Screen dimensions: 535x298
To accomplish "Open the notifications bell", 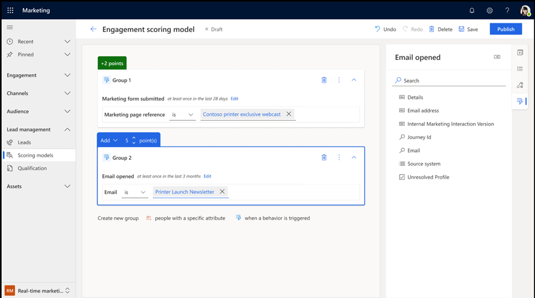I will click(472, 11).
